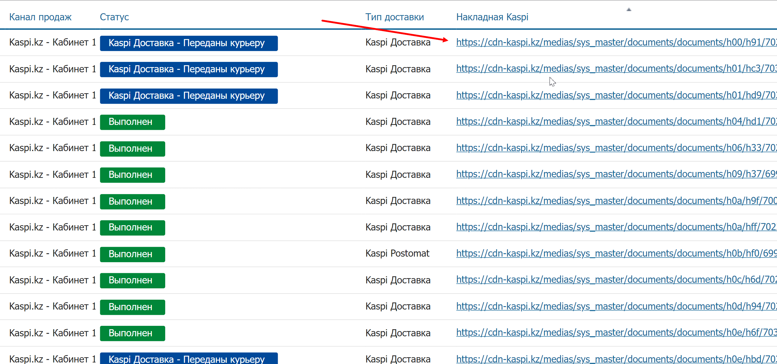Click Выполнен badge in Kaspi Postomat row
777x364 pixels.
point(132,254)
